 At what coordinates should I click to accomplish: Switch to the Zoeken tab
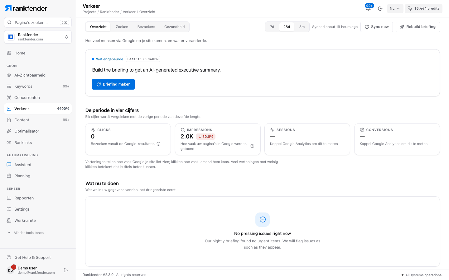click(122, 27)
